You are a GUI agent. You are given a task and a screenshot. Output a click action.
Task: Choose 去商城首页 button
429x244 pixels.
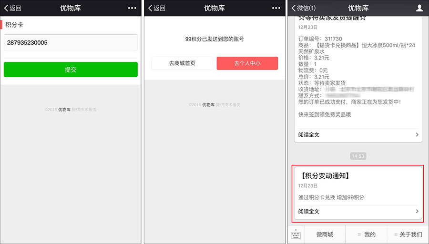click(x=182, y=63)
